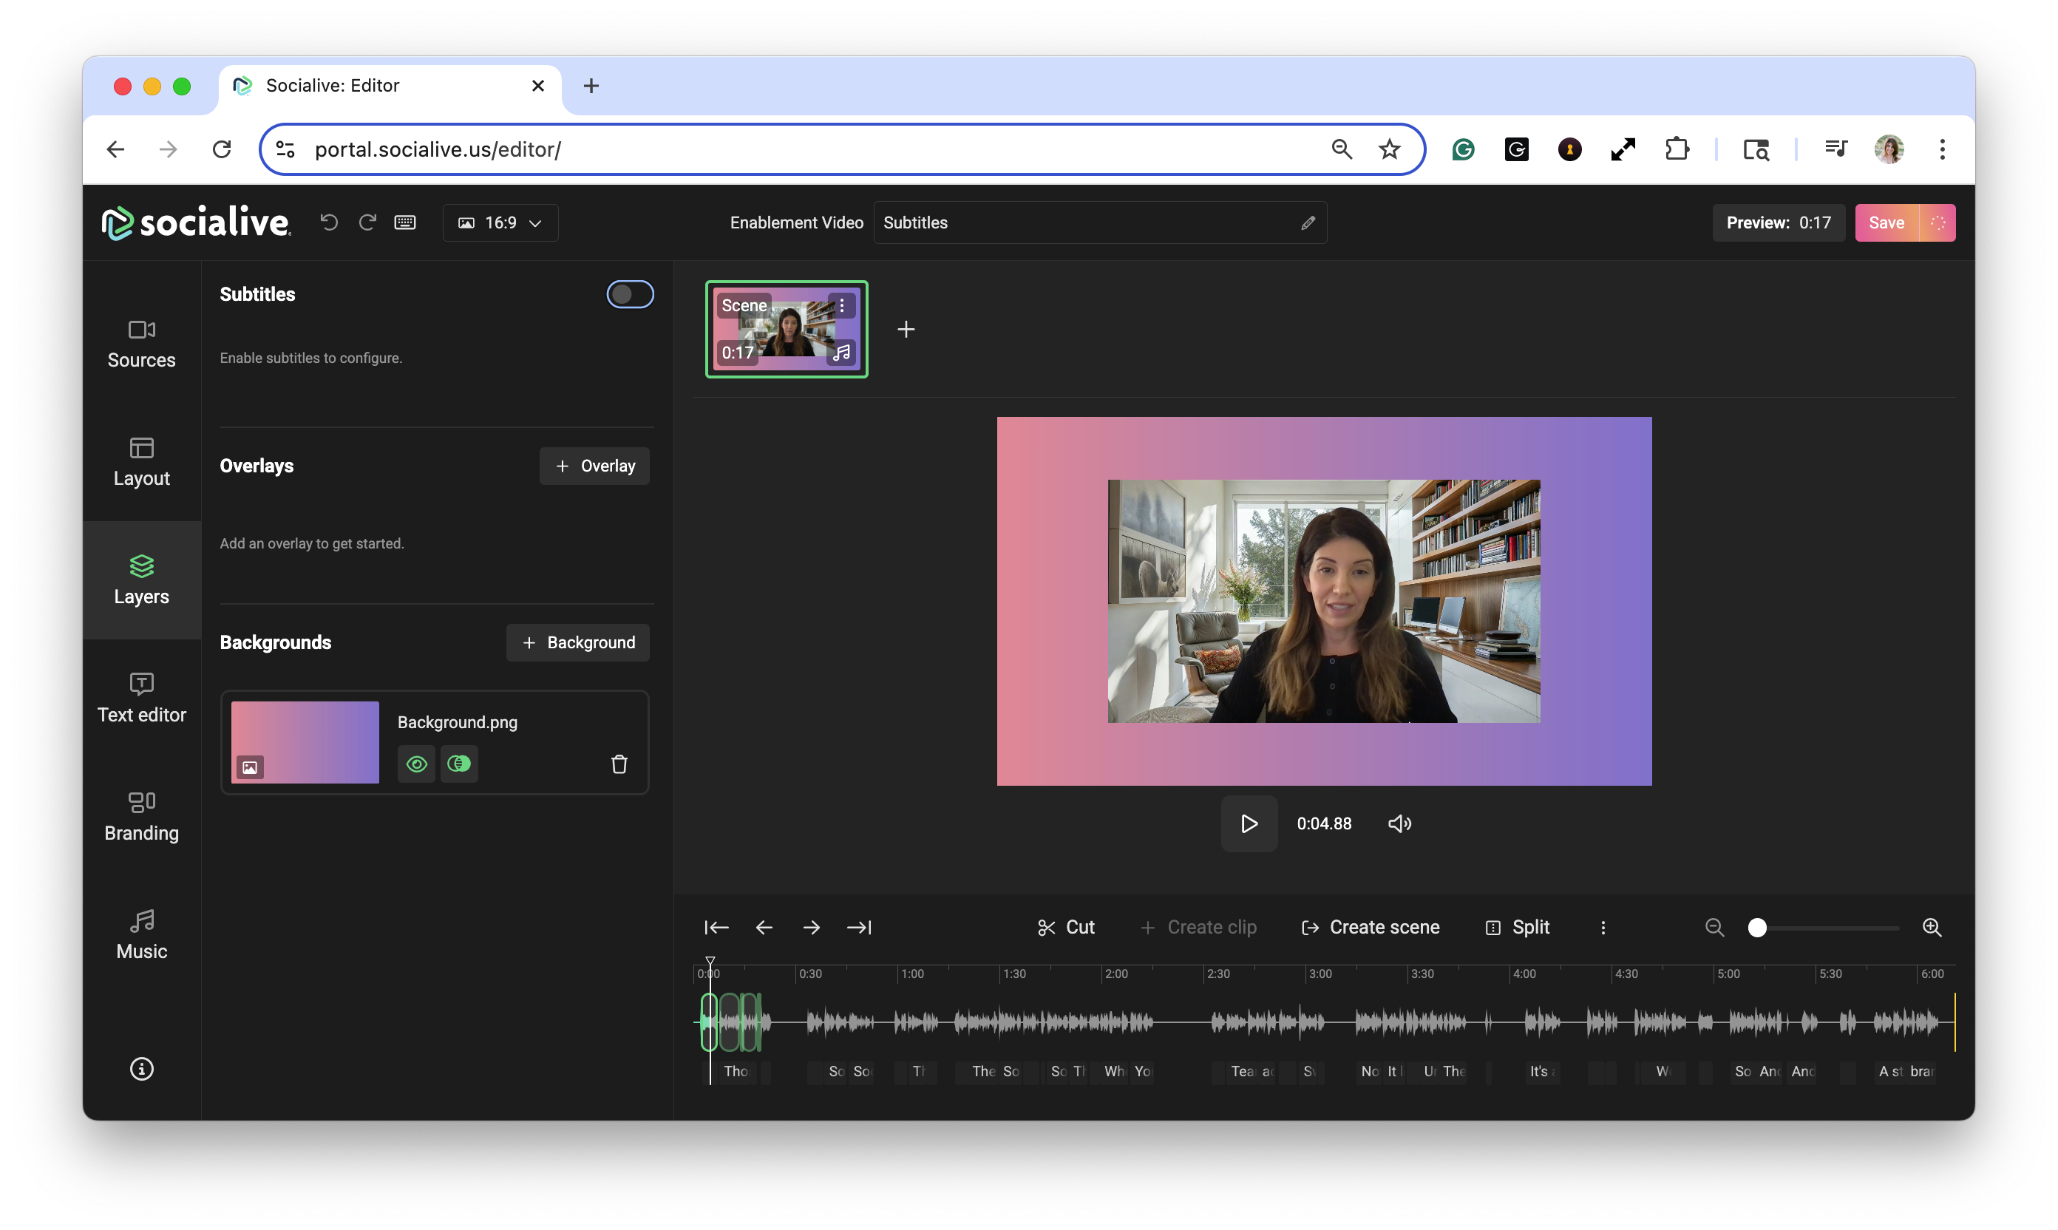2058x1230 pixels.
Task: Zoom in on the timeline
Action: click(x=1932, y=928)
